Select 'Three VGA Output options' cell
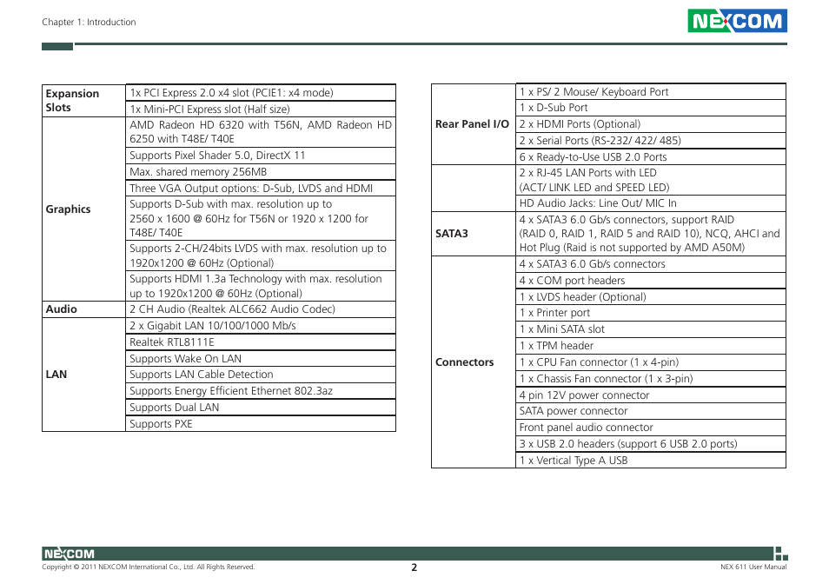Screen dimensions: 829x584 coord(261,188)
